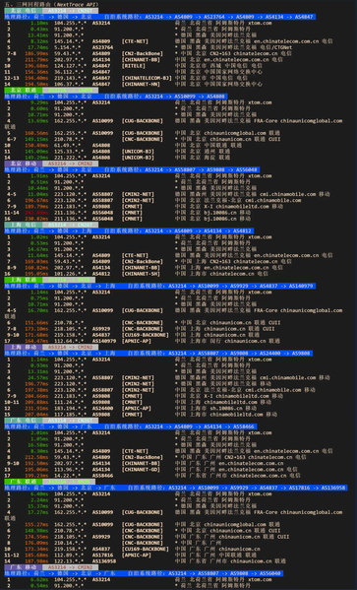Click the 三网回程路由 (NextTrace API) title line
Image resolution: width=357 pixels, height=590 pixels.
[x=52, y=4]
